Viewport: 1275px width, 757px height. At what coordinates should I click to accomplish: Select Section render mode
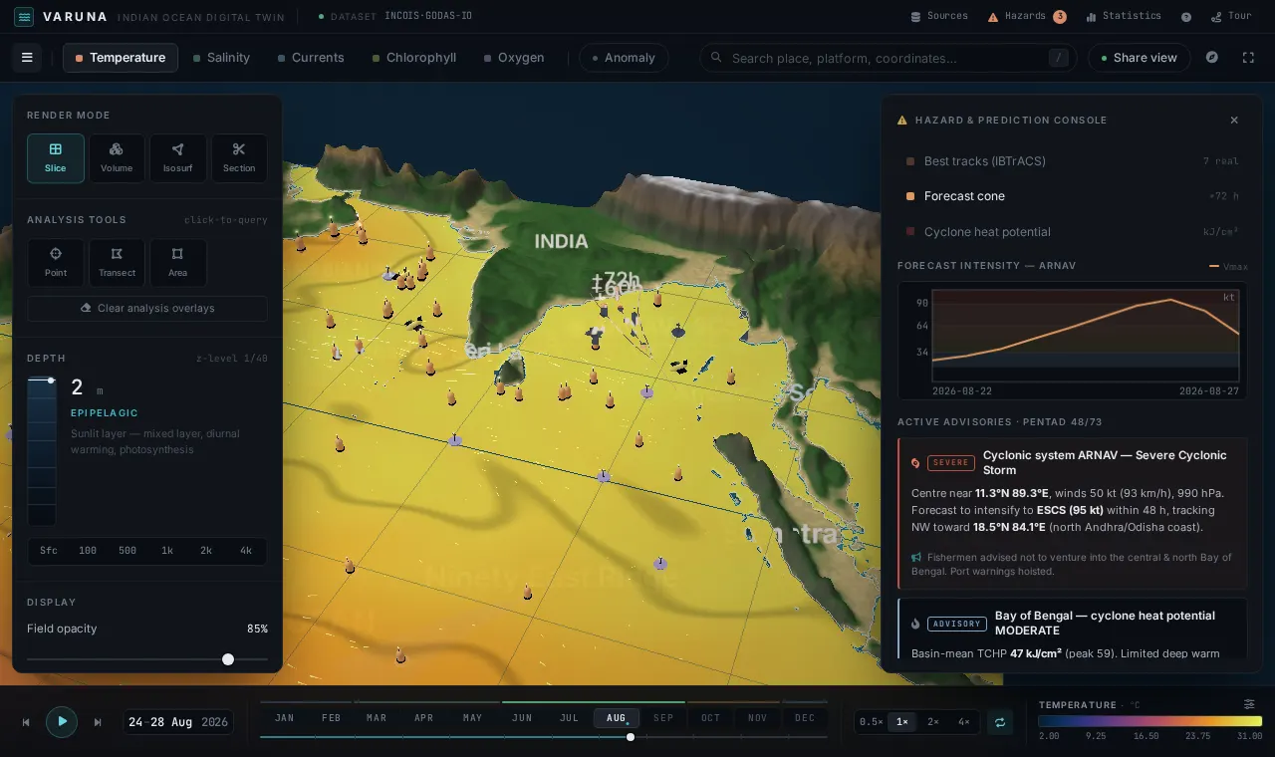coord(239,158)
